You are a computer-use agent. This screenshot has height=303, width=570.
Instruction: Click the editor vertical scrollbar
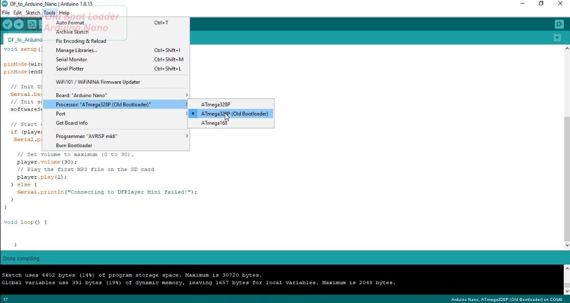567,178
